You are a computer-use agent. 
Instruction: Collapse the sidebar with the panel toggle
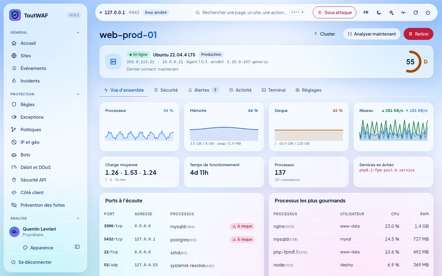click(x=77, y=247)
